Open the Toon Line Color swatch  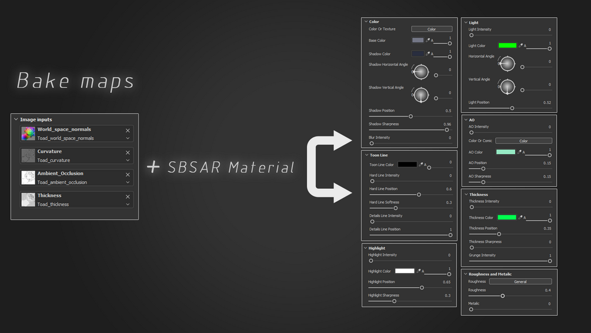point(407,164)
